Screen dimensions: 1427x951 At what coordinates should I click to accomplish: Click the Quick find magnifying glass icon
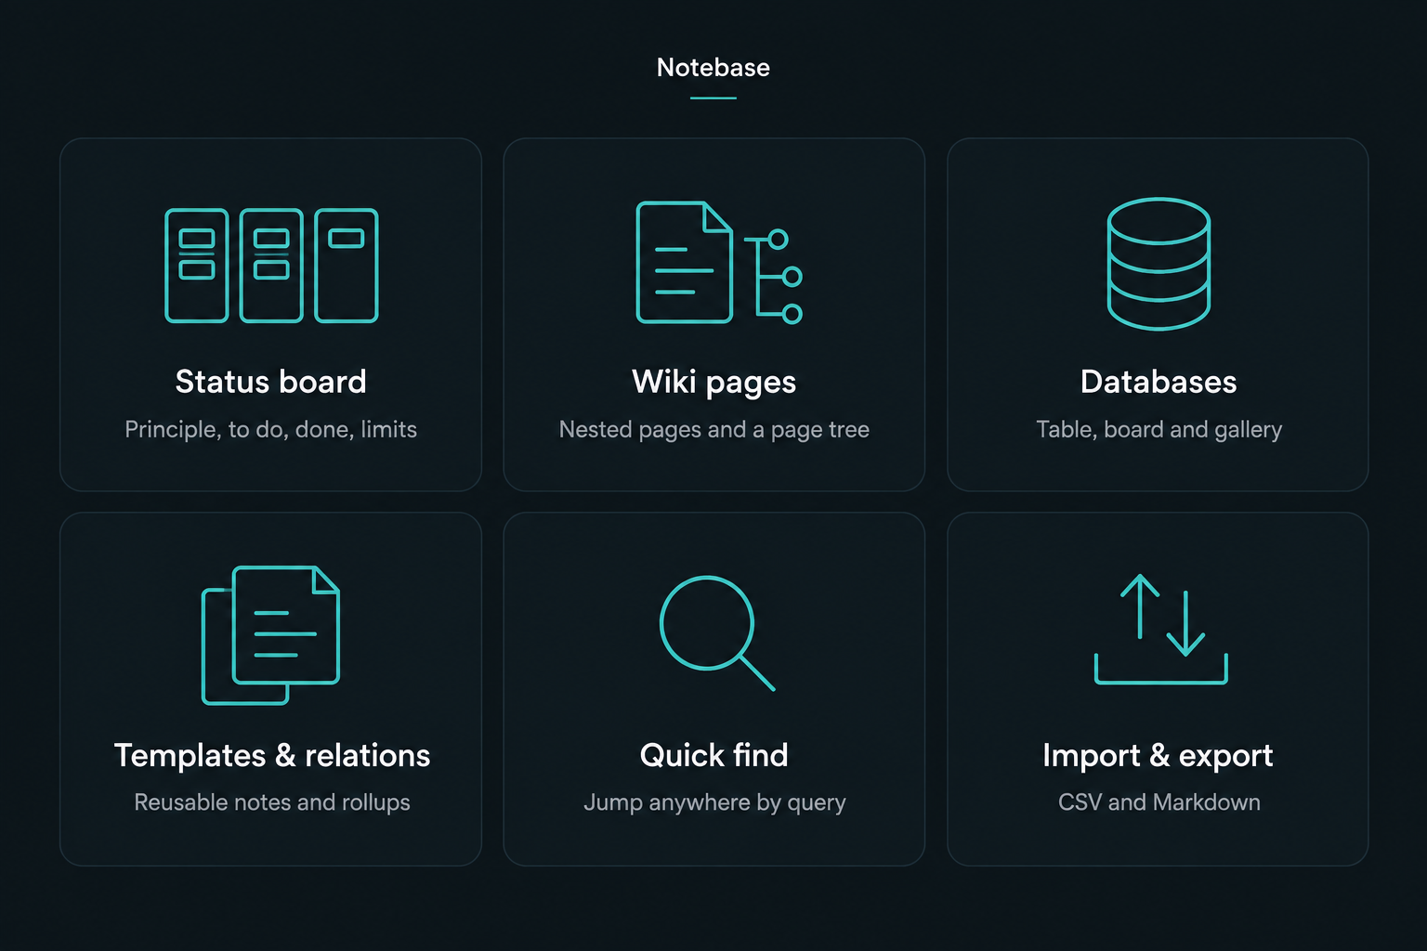716,633
